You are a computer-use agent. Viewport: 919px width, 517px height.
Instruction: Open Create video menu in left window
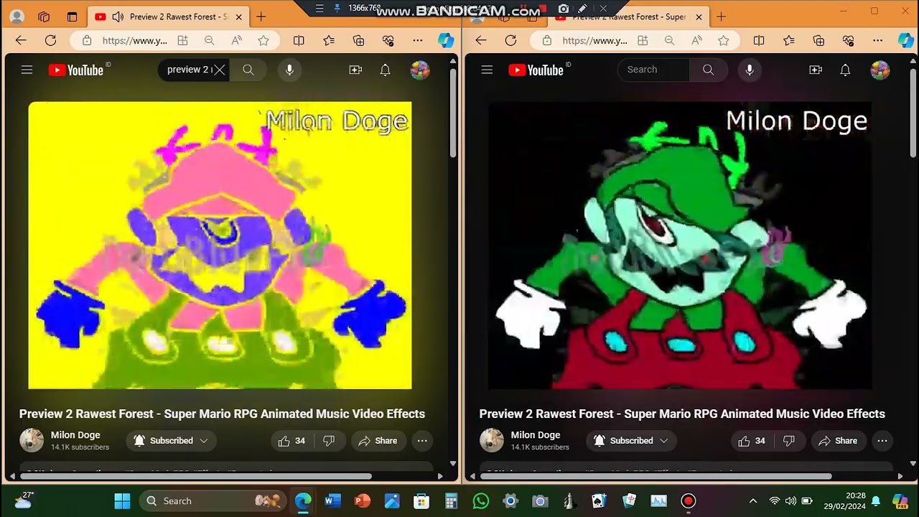[355, 70]
